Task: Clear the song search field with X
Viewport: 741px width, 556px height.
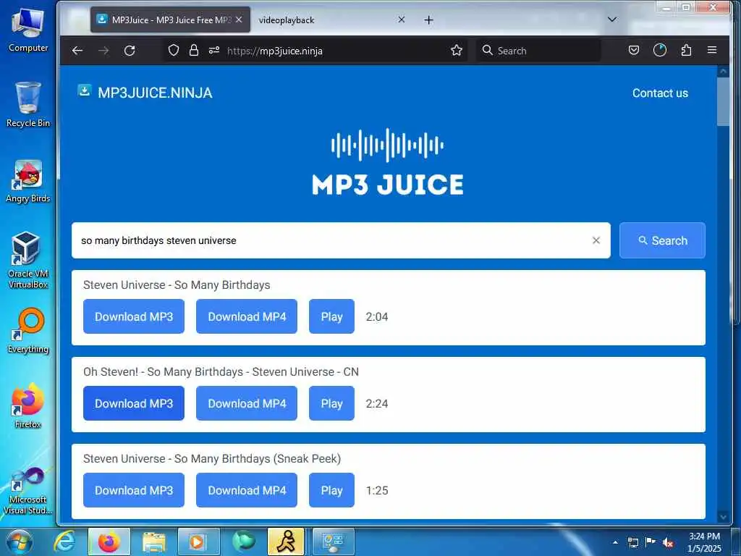Action: point(596,240)
